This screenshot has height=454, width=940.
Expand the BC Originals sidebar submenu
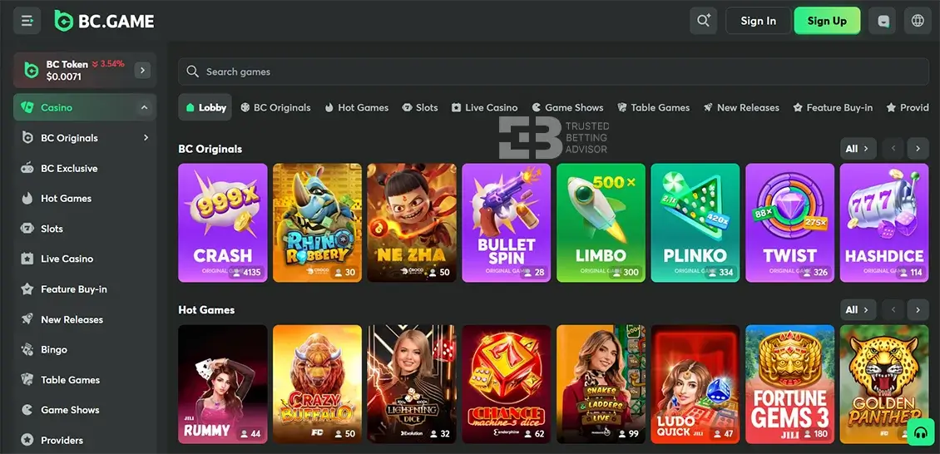[x=146, y=138]
